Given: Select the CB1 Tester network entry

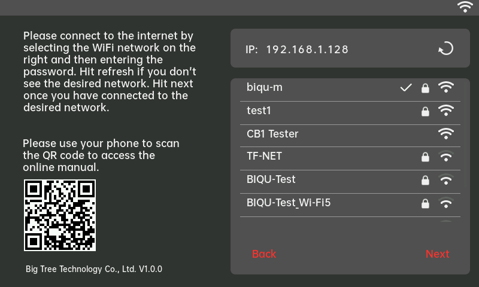Looking at the screenshot, I should click(x=272, y=134).
